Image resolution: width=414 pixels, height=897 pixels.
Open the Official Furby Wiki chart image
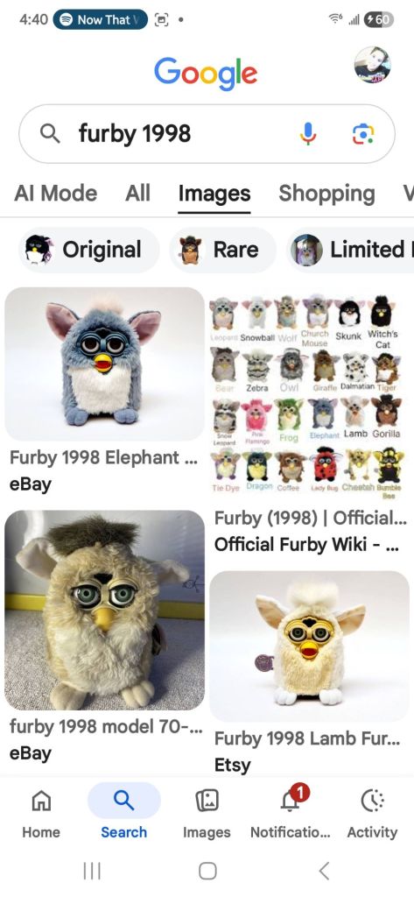[x=309, y=397]
